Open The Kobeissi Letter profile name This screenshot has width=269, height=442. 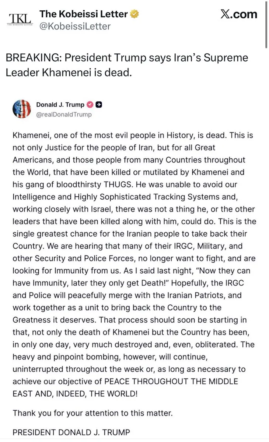84,14
